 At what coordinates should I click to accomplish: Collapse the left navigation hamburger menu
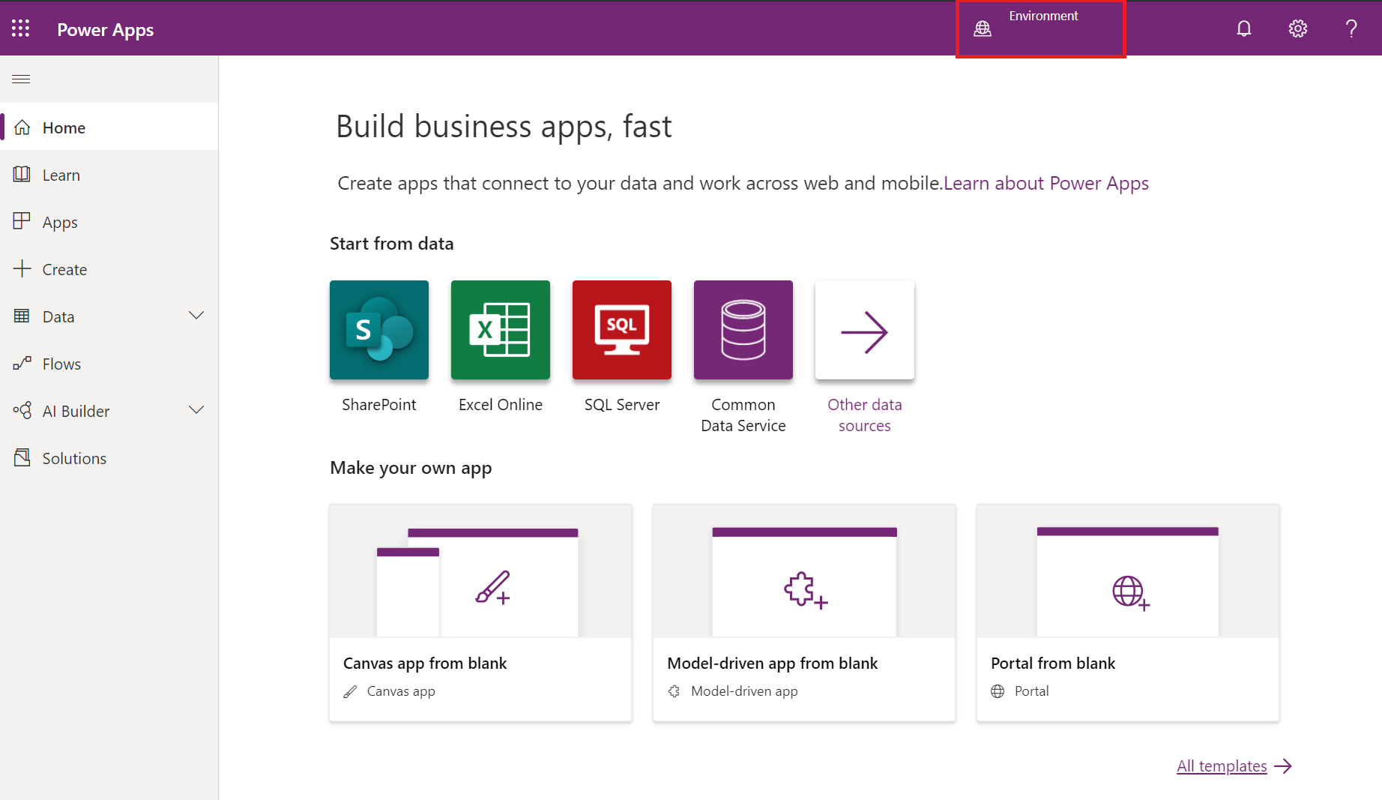click(21, 79)
